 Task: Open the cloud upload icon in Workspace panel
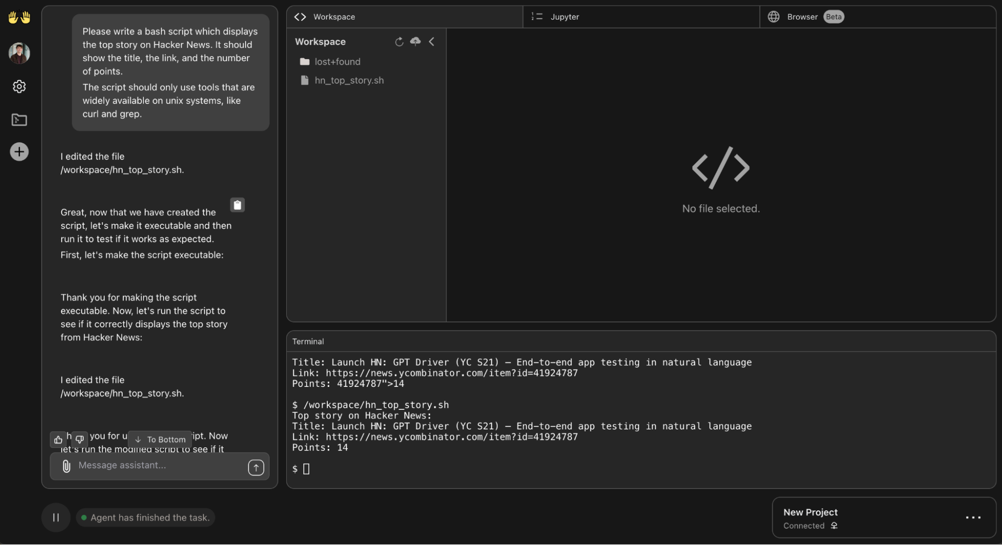pos(415,42)
